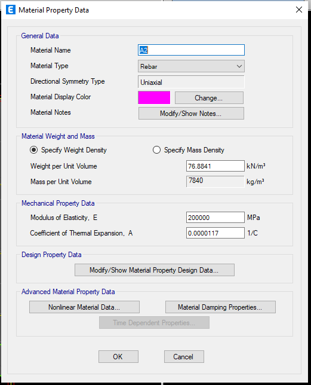Image resolution: width=311 pixels, height=385 pixels.
Task: Open Material Damping Properties...
Action: [x=220, y=307]
